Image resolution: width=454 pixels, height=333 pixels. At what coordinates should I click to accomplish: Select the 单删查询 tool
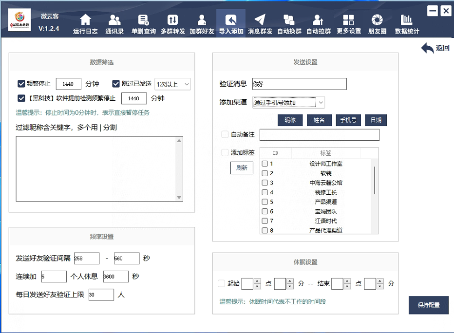[x=143, y=22]
